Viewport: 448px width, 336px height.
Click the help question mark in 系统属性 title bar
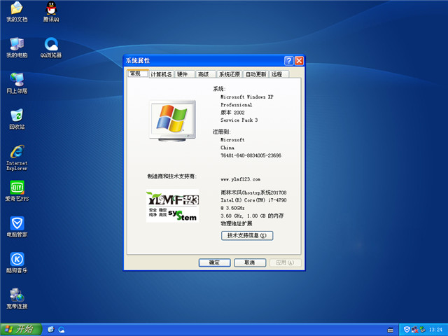click(288, 61)
